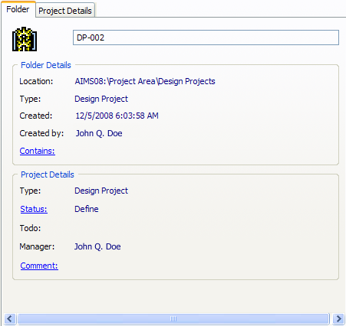Click John Q. Doe next to Manager
Viewport: 346px width, 326px height.
point(97,246)
